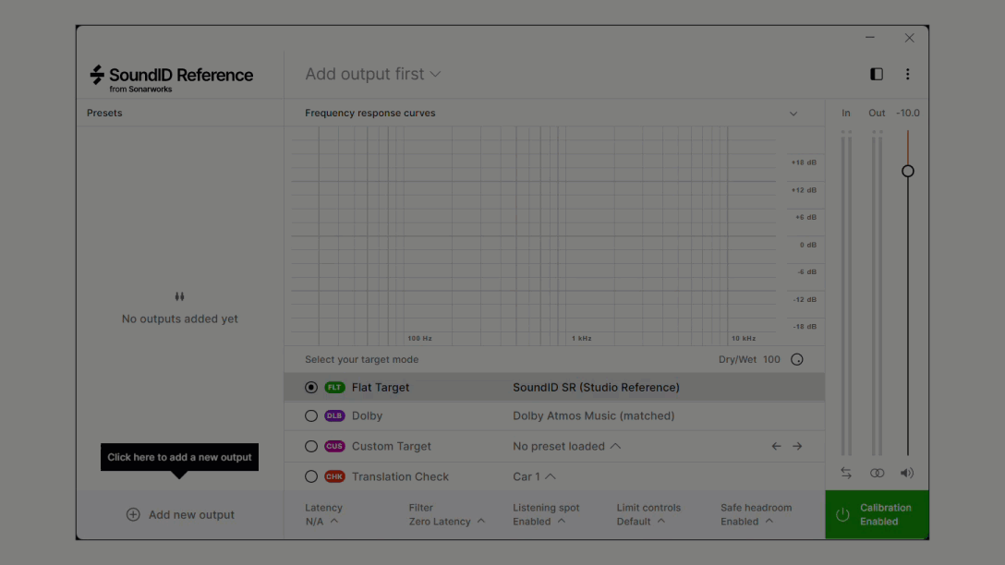The height and width of the screenshot is (565, 1005).
Task: Click 'No outputs added yet' text
Action: (179, 319)
